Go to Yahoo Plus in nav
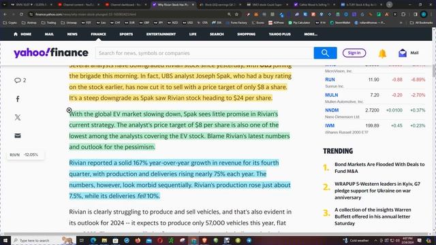436x245 pixels. pos(280,34)
